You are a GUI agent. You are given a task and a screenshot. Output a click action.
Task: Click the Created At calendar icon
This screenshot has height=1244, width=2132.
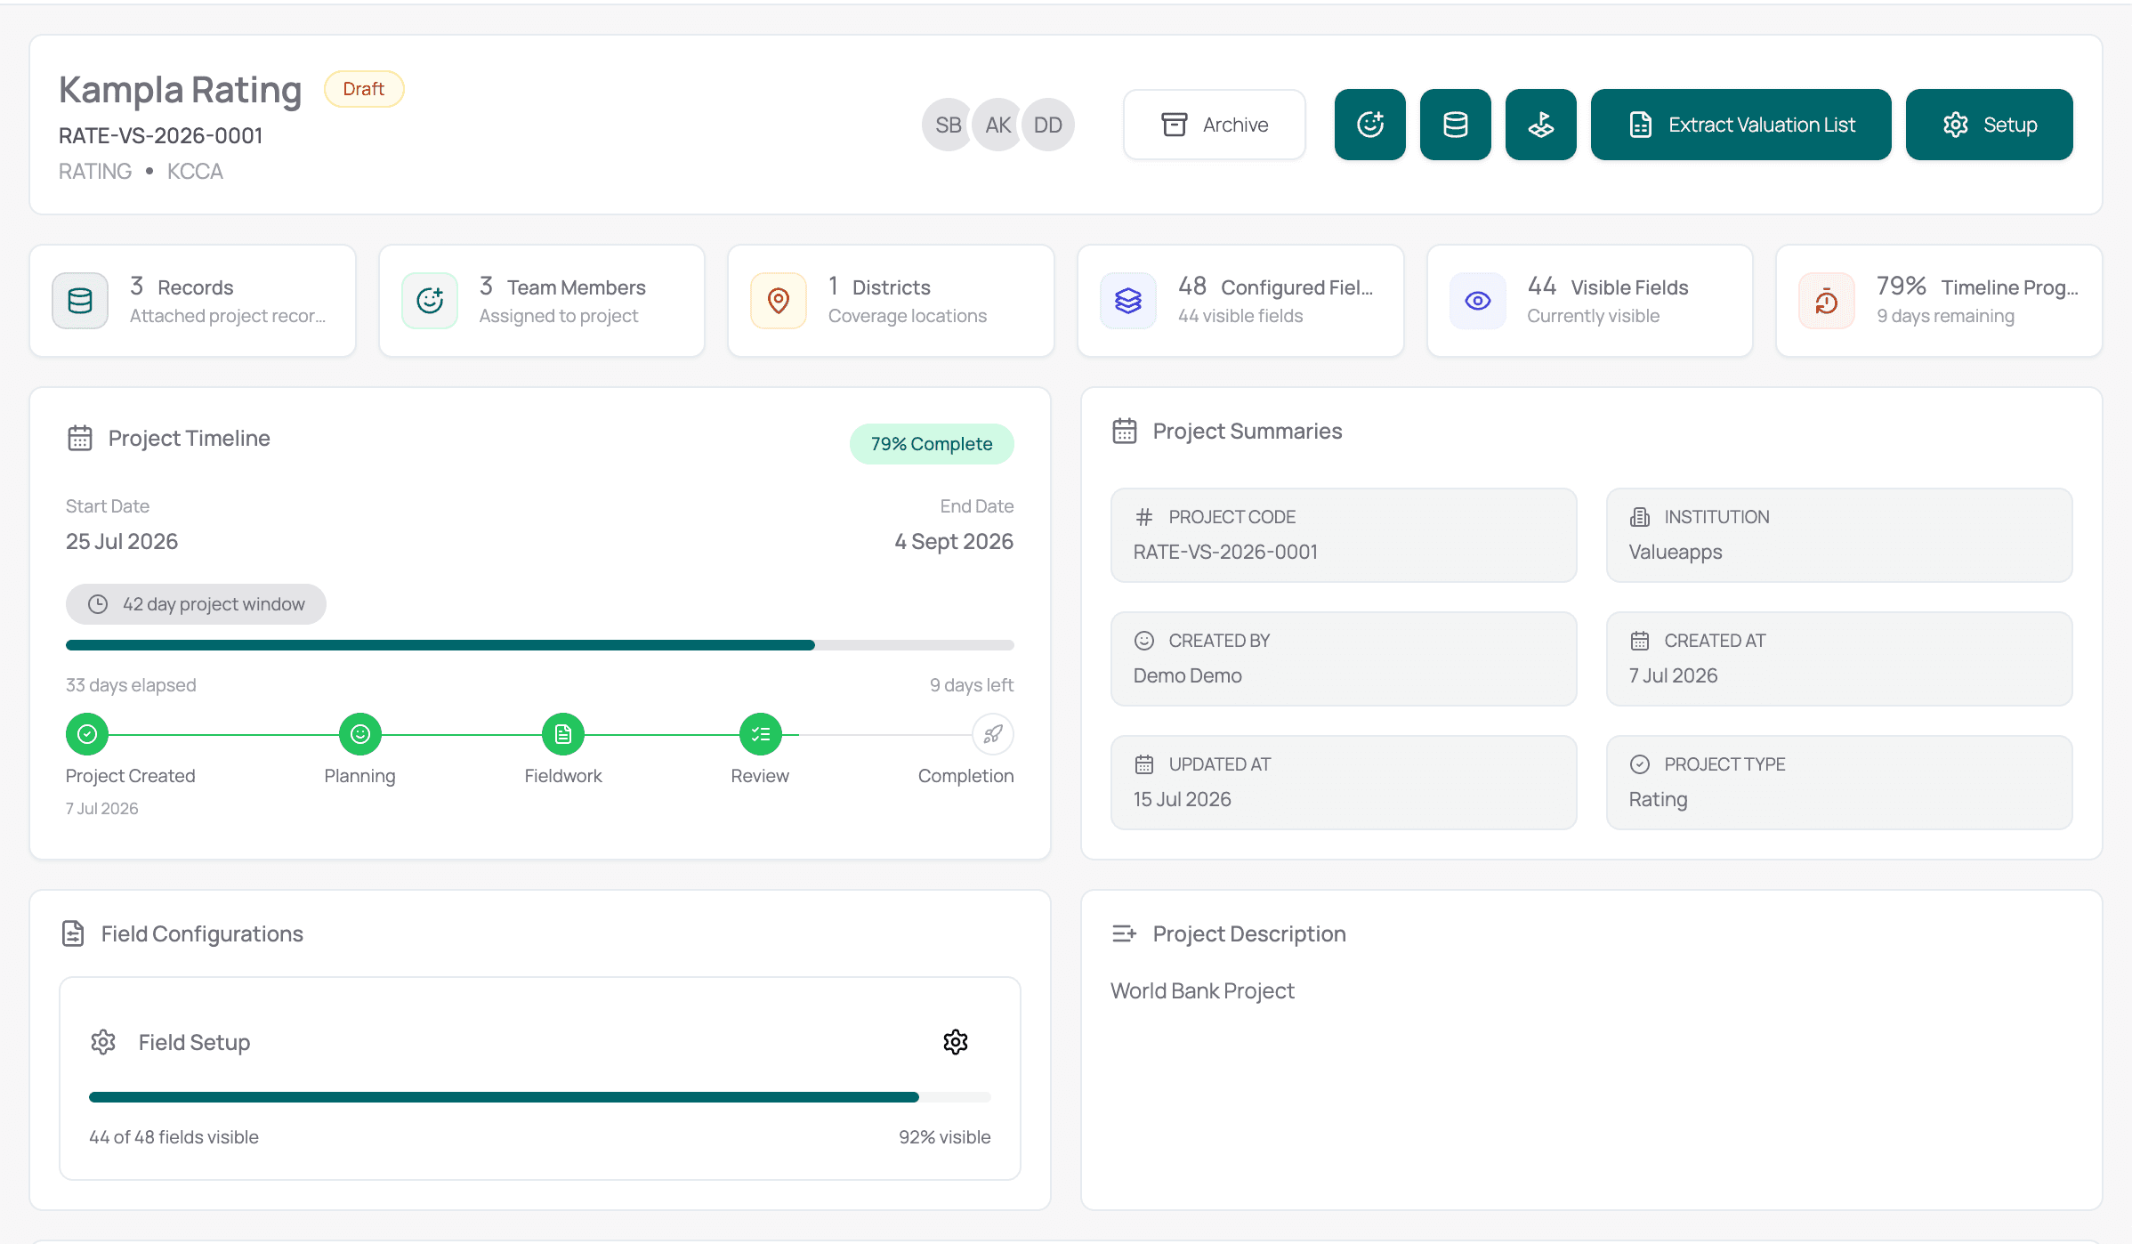1640,641
